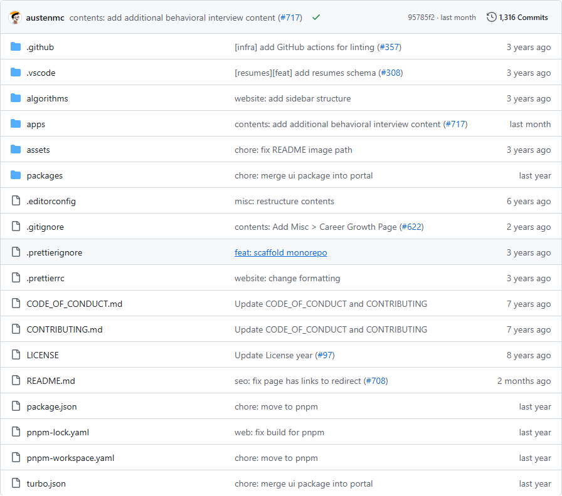Click the green commit status checkmark
562x496 pixels.
316,18
